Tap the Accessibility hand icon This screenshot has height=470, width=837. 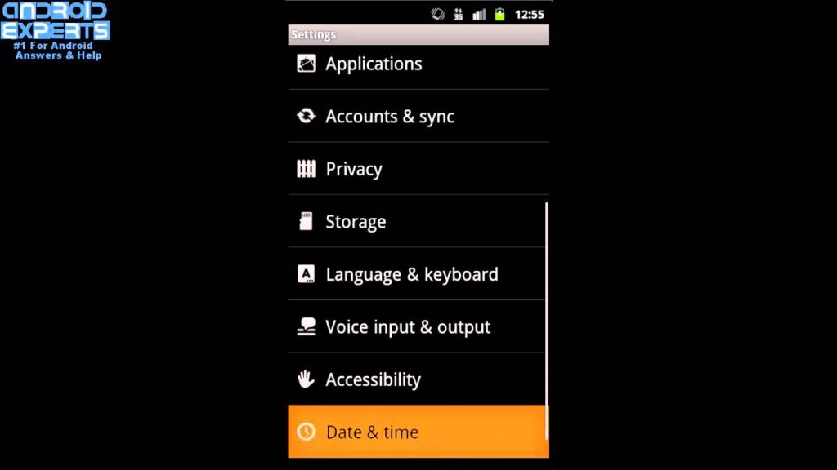pyautogui.click(x=306, y=379)
